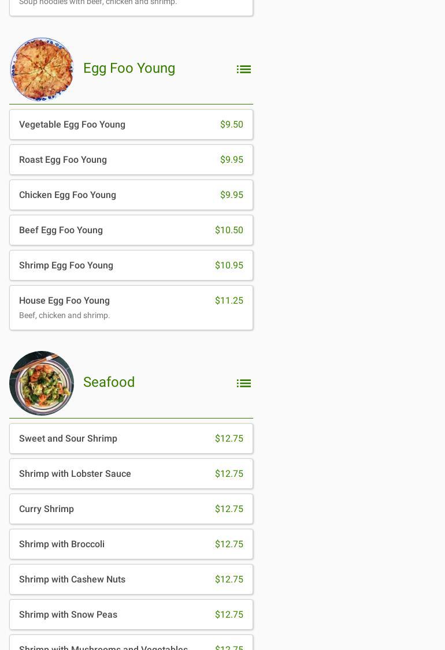445x650 pixels.
Task: Pick the Chicken Egg Foo Young item
Action: click(x=131, y=195)
